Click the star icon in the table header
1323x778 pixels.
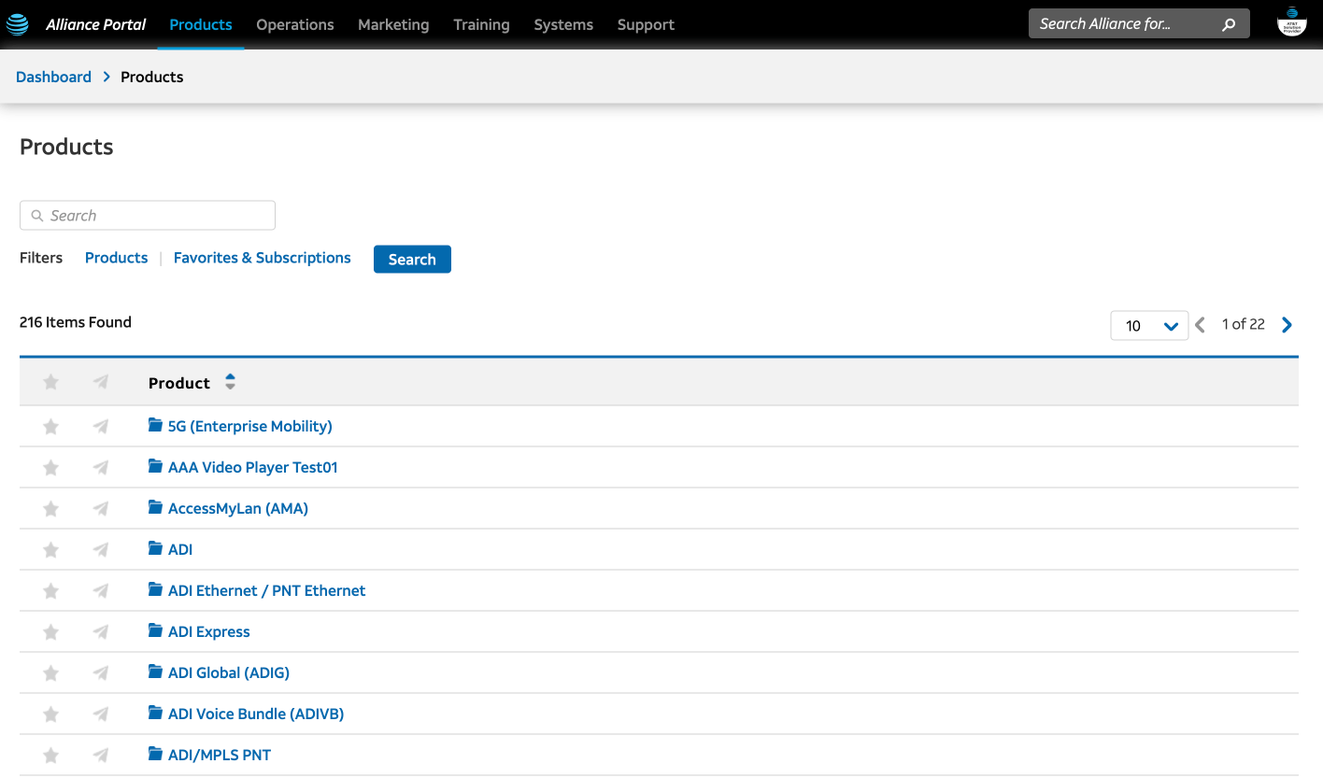[x=50, y=382]
